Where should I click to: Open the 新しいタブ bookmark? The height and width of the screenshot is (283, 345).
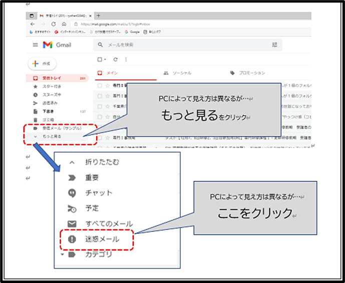coord(152,32)
